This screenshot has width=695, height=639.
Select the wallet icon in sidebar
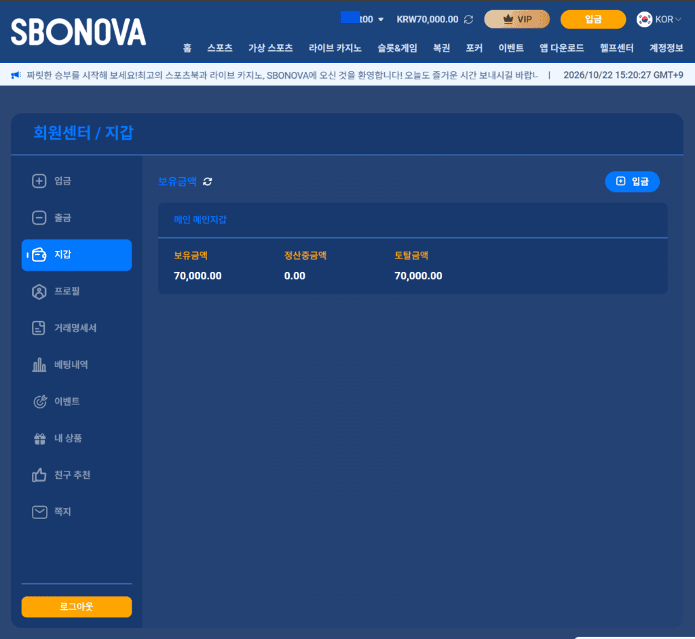(39, 255)
